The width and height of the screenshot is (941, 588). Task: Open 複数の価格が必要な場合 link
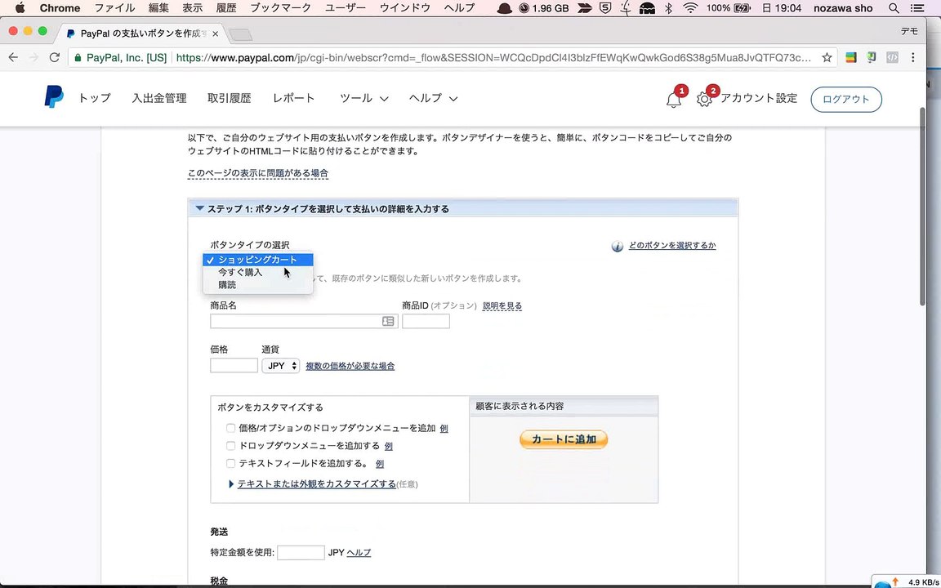tap(350, 365)
